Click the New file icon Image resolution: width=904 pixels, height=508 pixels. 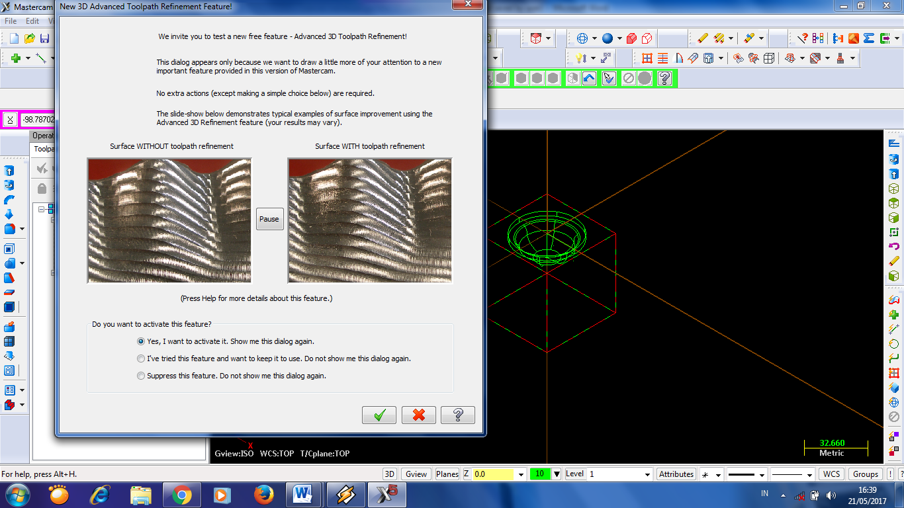coord(14,39)
